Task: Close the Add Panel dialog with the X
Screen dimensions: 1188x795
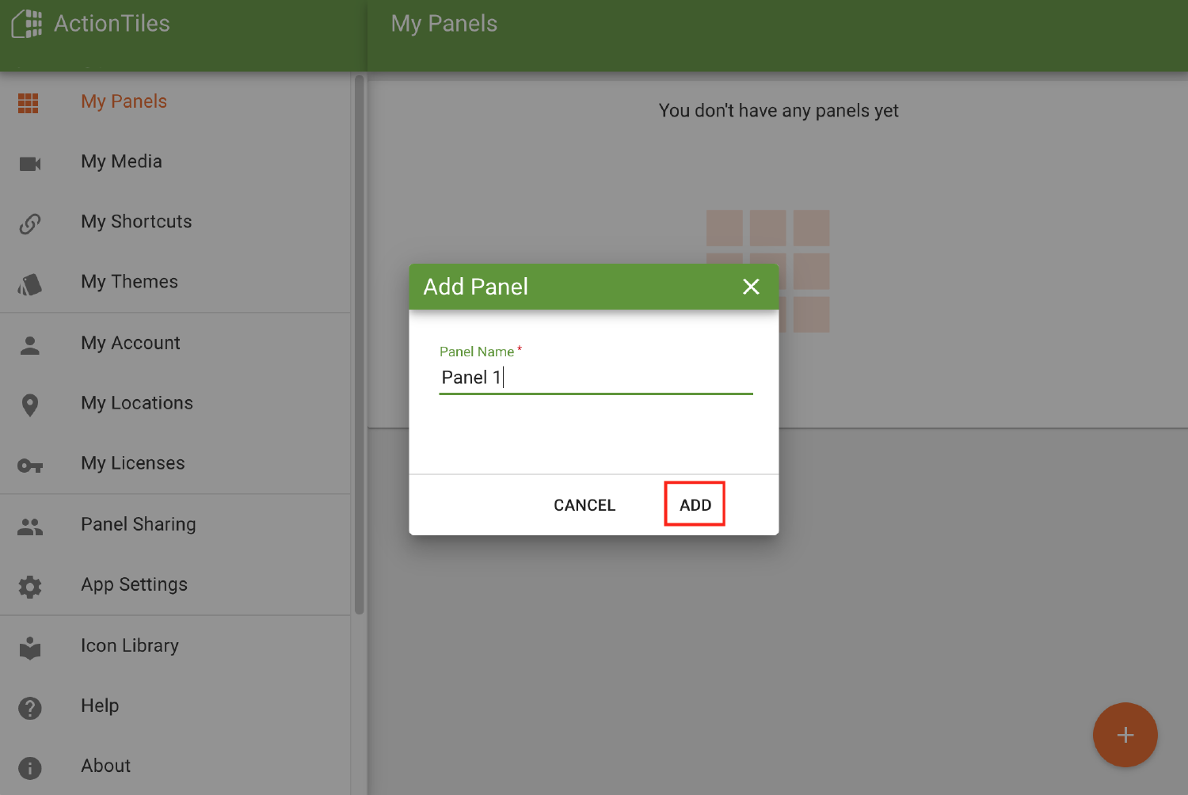Action: (751, 287)
